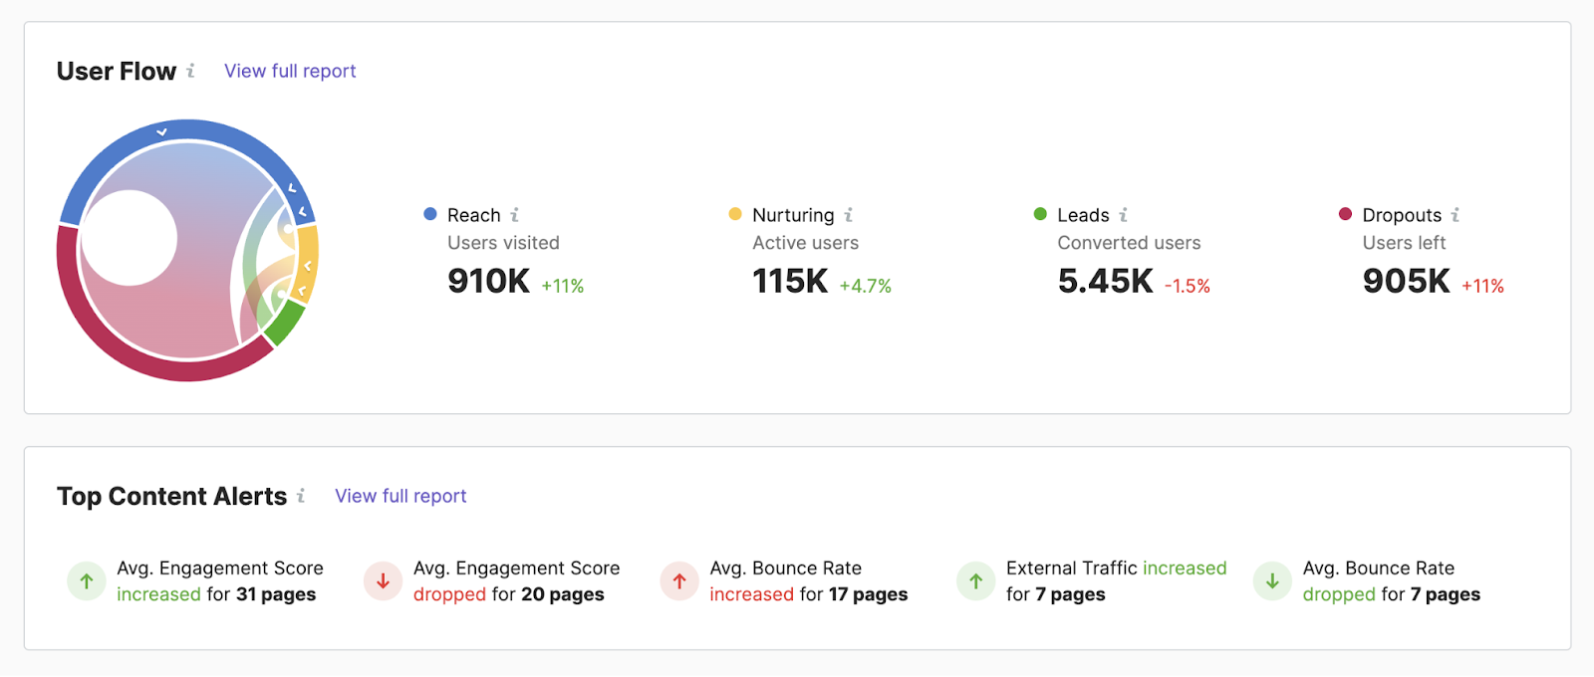This screenshot has height=677, width=1594.
Task: Click the info icon next to Leads
Action: pyautogui.click(x=1123, y=215)
